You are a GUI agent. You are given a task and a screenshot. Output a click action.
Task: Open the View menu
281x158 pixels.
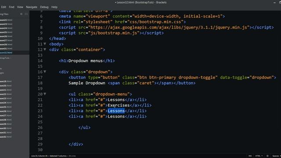coord(20,7)
